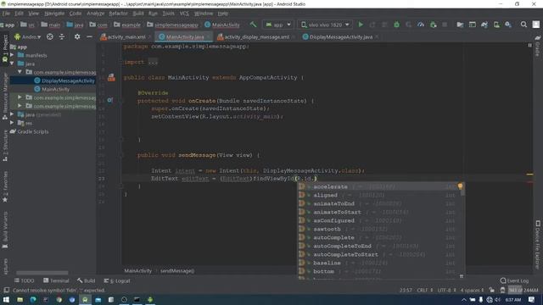Viewport: 543px width, 305px height.
Task: Open Windows Start menu
Action: (x=6, y=299)
